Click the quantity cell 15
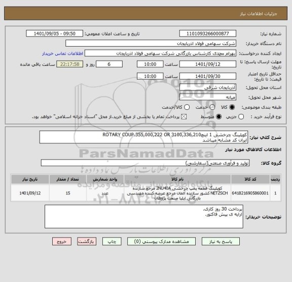 (68, 193)
